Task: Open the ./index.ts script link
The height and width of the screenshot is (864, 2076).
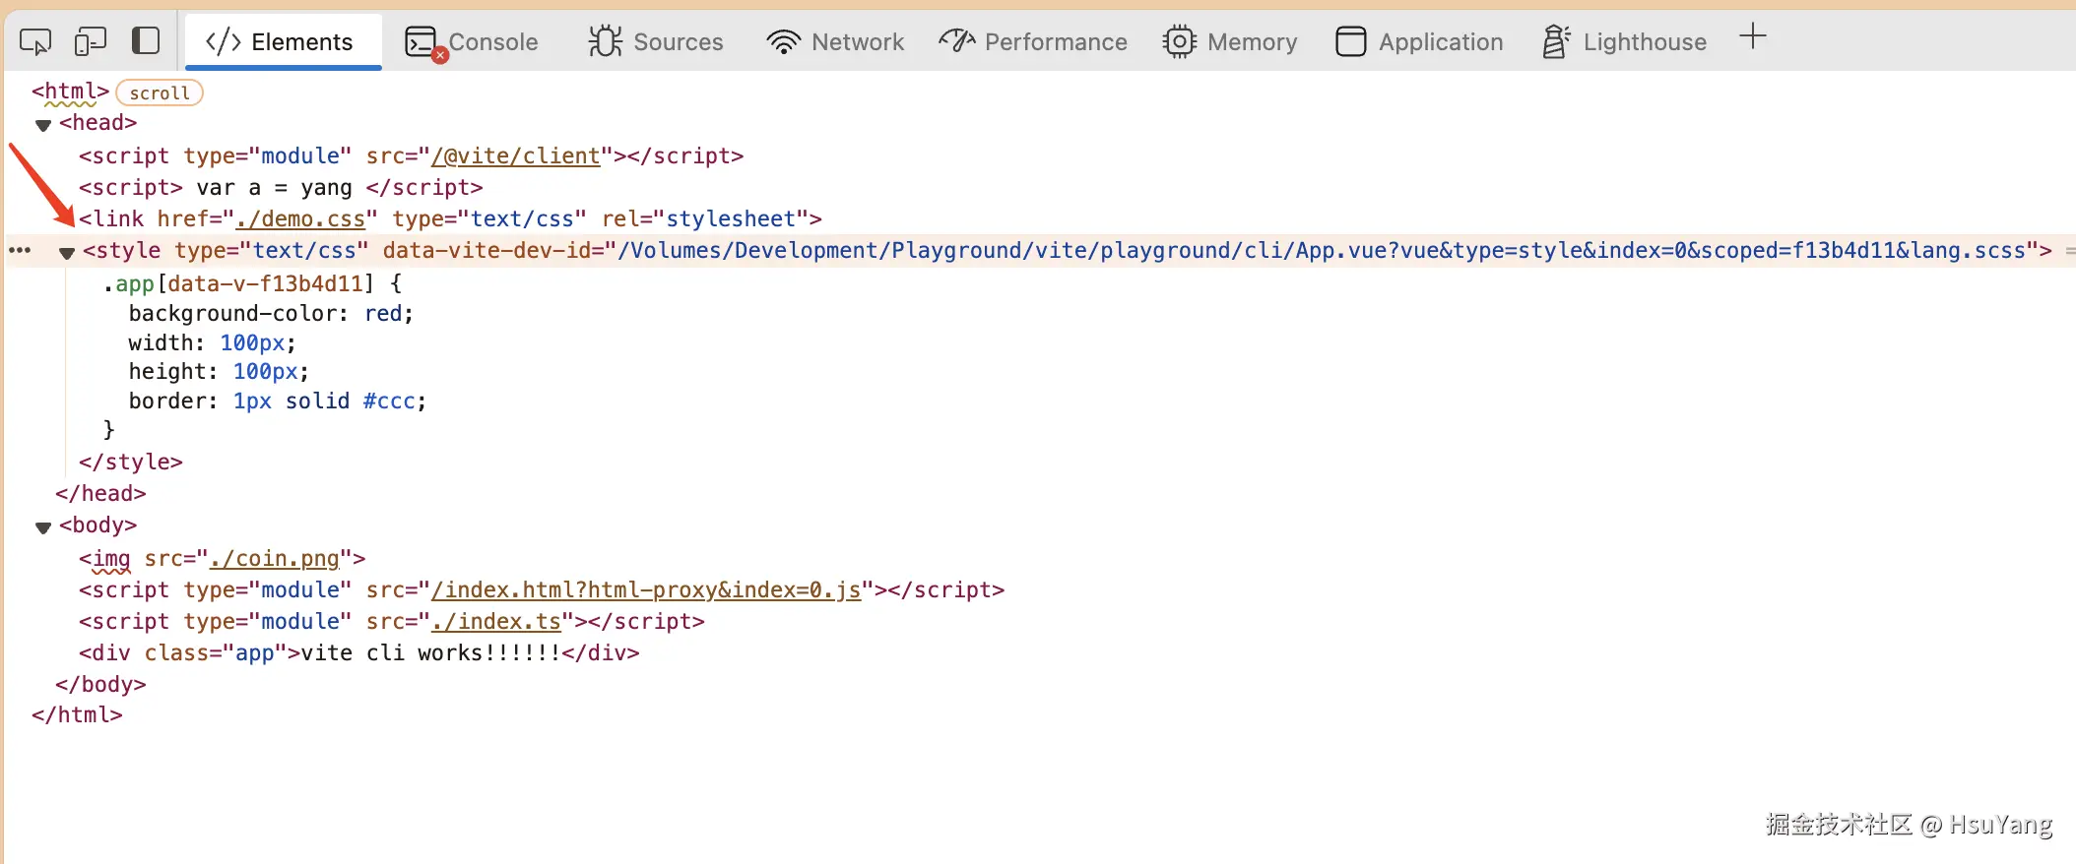Action: [496, 621]
